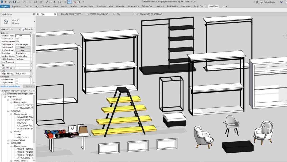Click the Open folder icon

(x=9, y=2)
